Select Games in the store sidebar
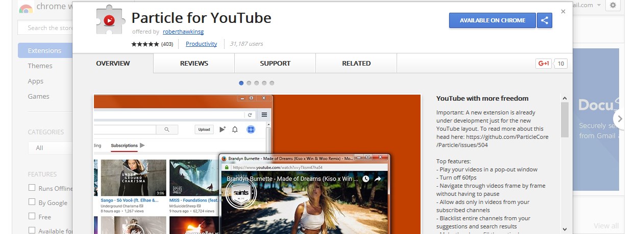Screen dimensions: 638x234 coord(39,96)
